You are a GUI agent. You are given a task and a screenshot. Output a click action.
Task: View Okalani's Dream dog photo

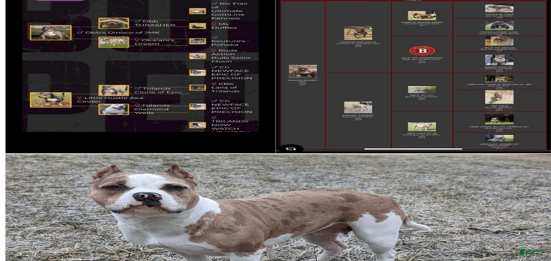[x=113, y=42]
